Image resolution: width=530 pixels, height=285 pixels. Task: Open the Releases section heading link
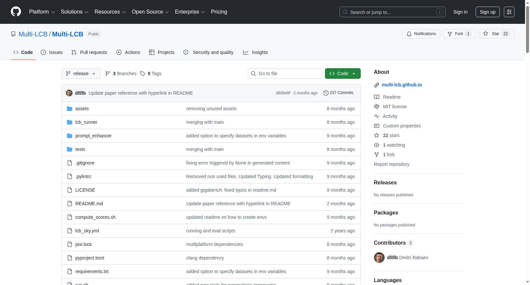(x=385, y=183)
